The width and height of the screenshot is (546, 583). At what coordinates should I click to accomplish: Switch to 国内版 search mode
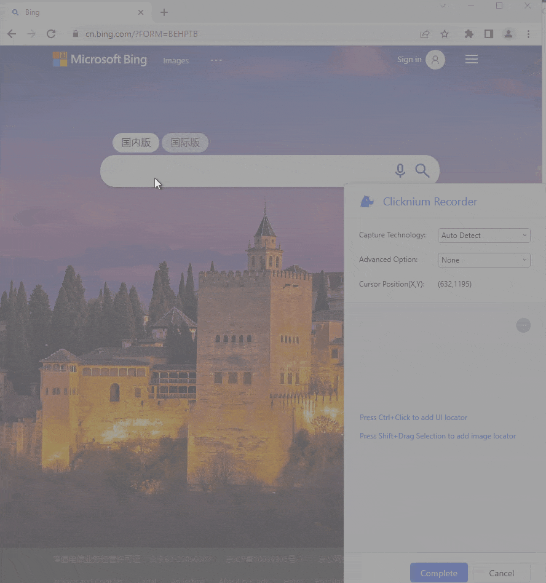coord(136,143)
